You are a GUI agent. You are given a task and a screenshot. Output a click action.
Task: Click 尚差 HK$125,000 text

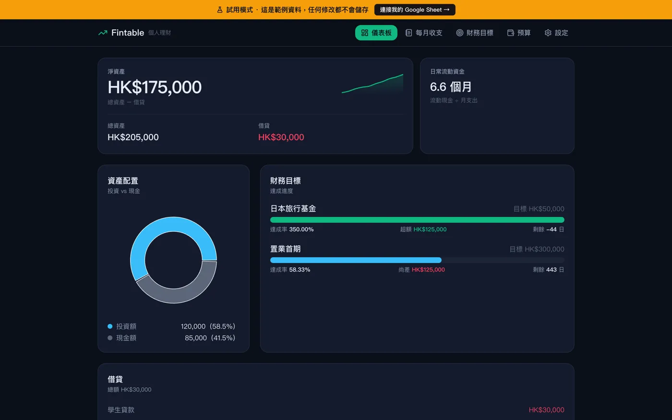421,270
